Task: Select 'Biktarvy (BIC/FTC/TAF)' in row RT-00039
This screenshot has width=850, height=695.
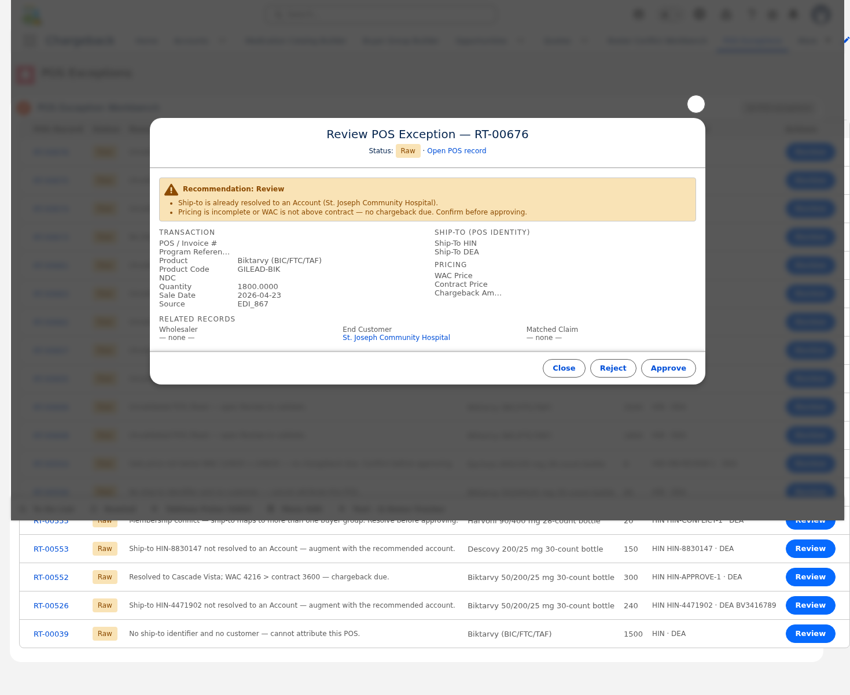Action: pyautogui.click(x=510, y=634)
